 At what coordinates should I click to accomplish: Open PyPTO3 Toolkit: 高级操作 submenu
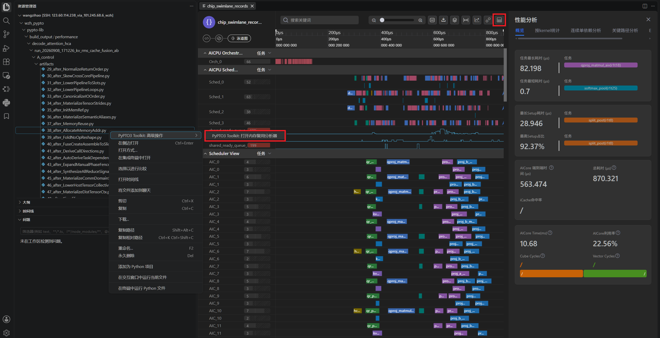[156, 135]
